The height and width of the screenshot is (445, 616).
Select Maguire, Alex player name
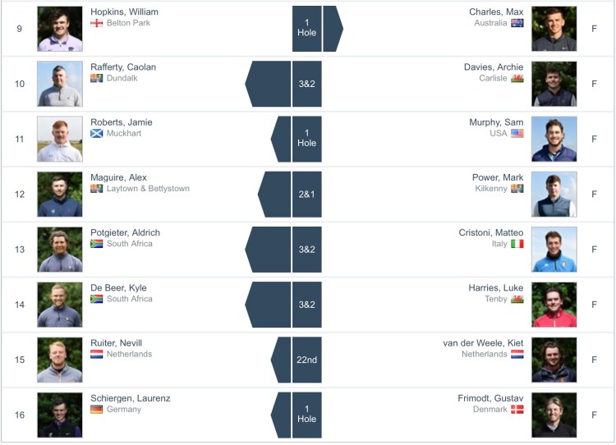(x=119, y=177)
